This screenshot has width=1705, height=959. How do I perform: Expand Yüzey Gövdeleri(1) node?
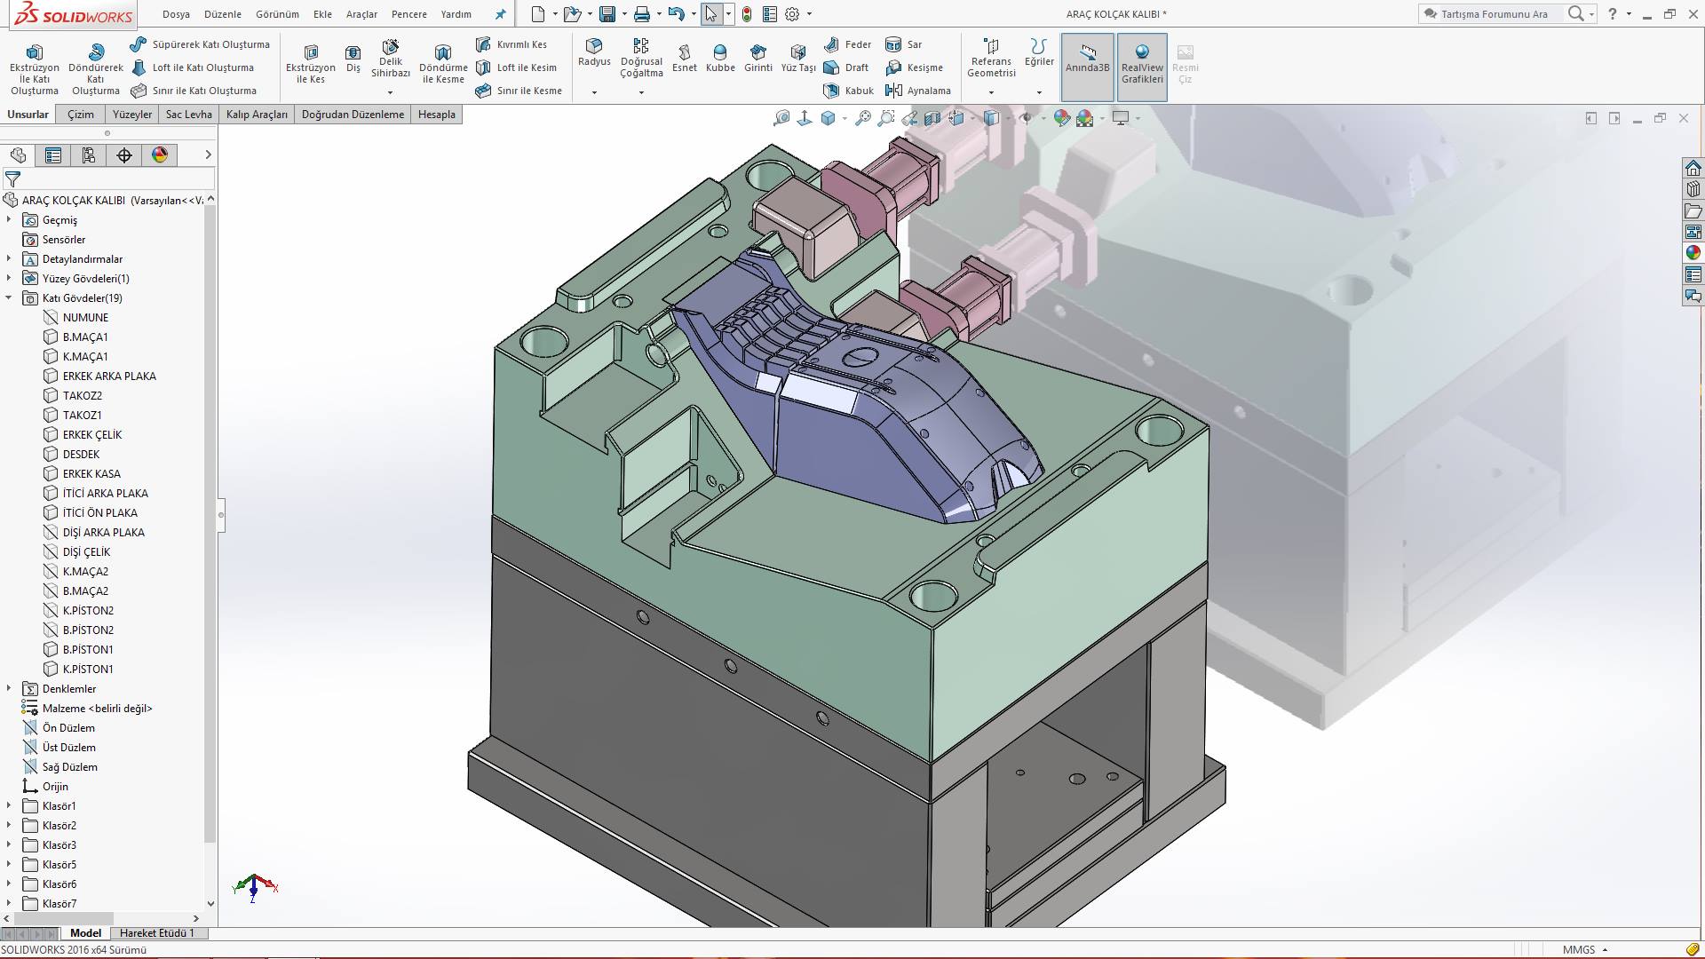[9, 278]
